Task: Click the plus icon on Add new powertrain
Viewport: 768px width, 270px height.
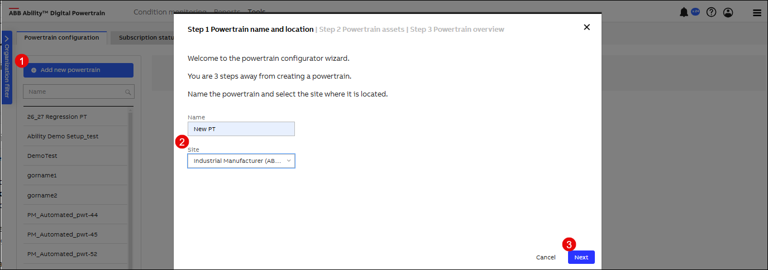Action: point(34,70)
